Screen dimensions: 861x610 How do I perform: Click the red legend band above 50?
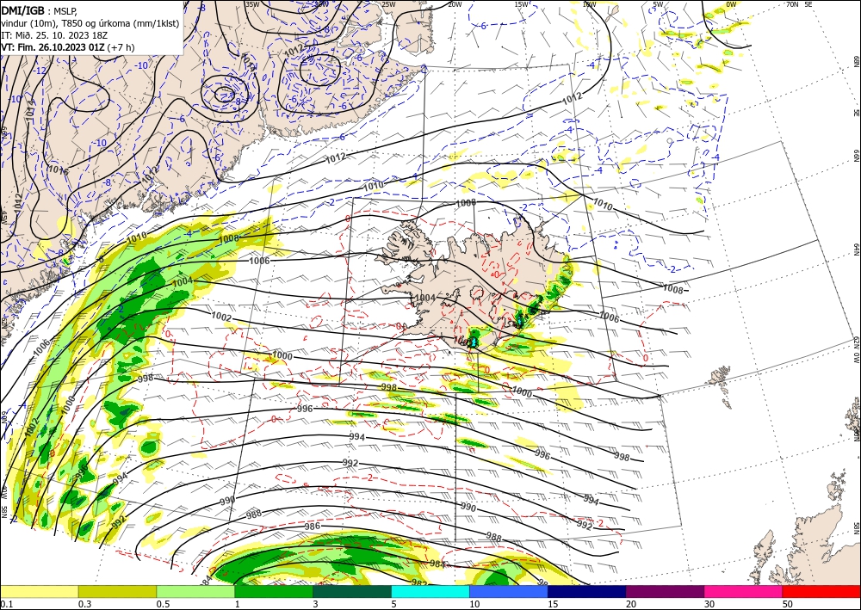click(821, 591)
